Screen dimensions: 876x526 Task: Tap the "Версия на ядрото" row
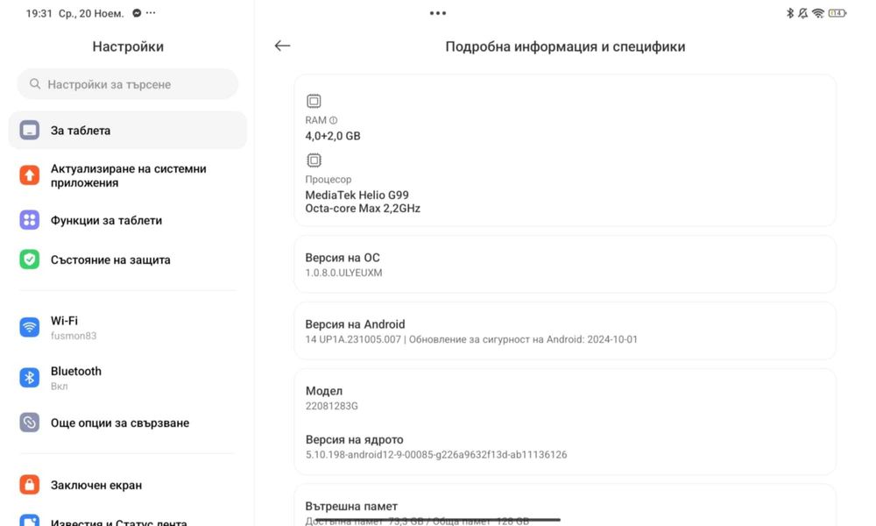(565, 446)
